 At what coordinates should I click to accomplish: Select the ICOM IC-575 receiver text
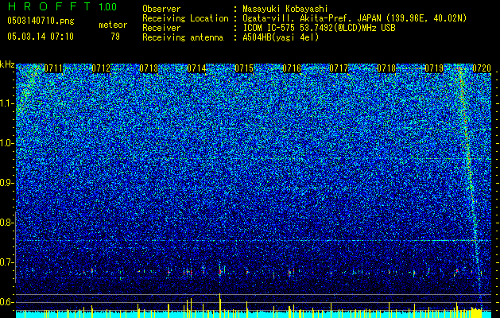pos(319,28)
